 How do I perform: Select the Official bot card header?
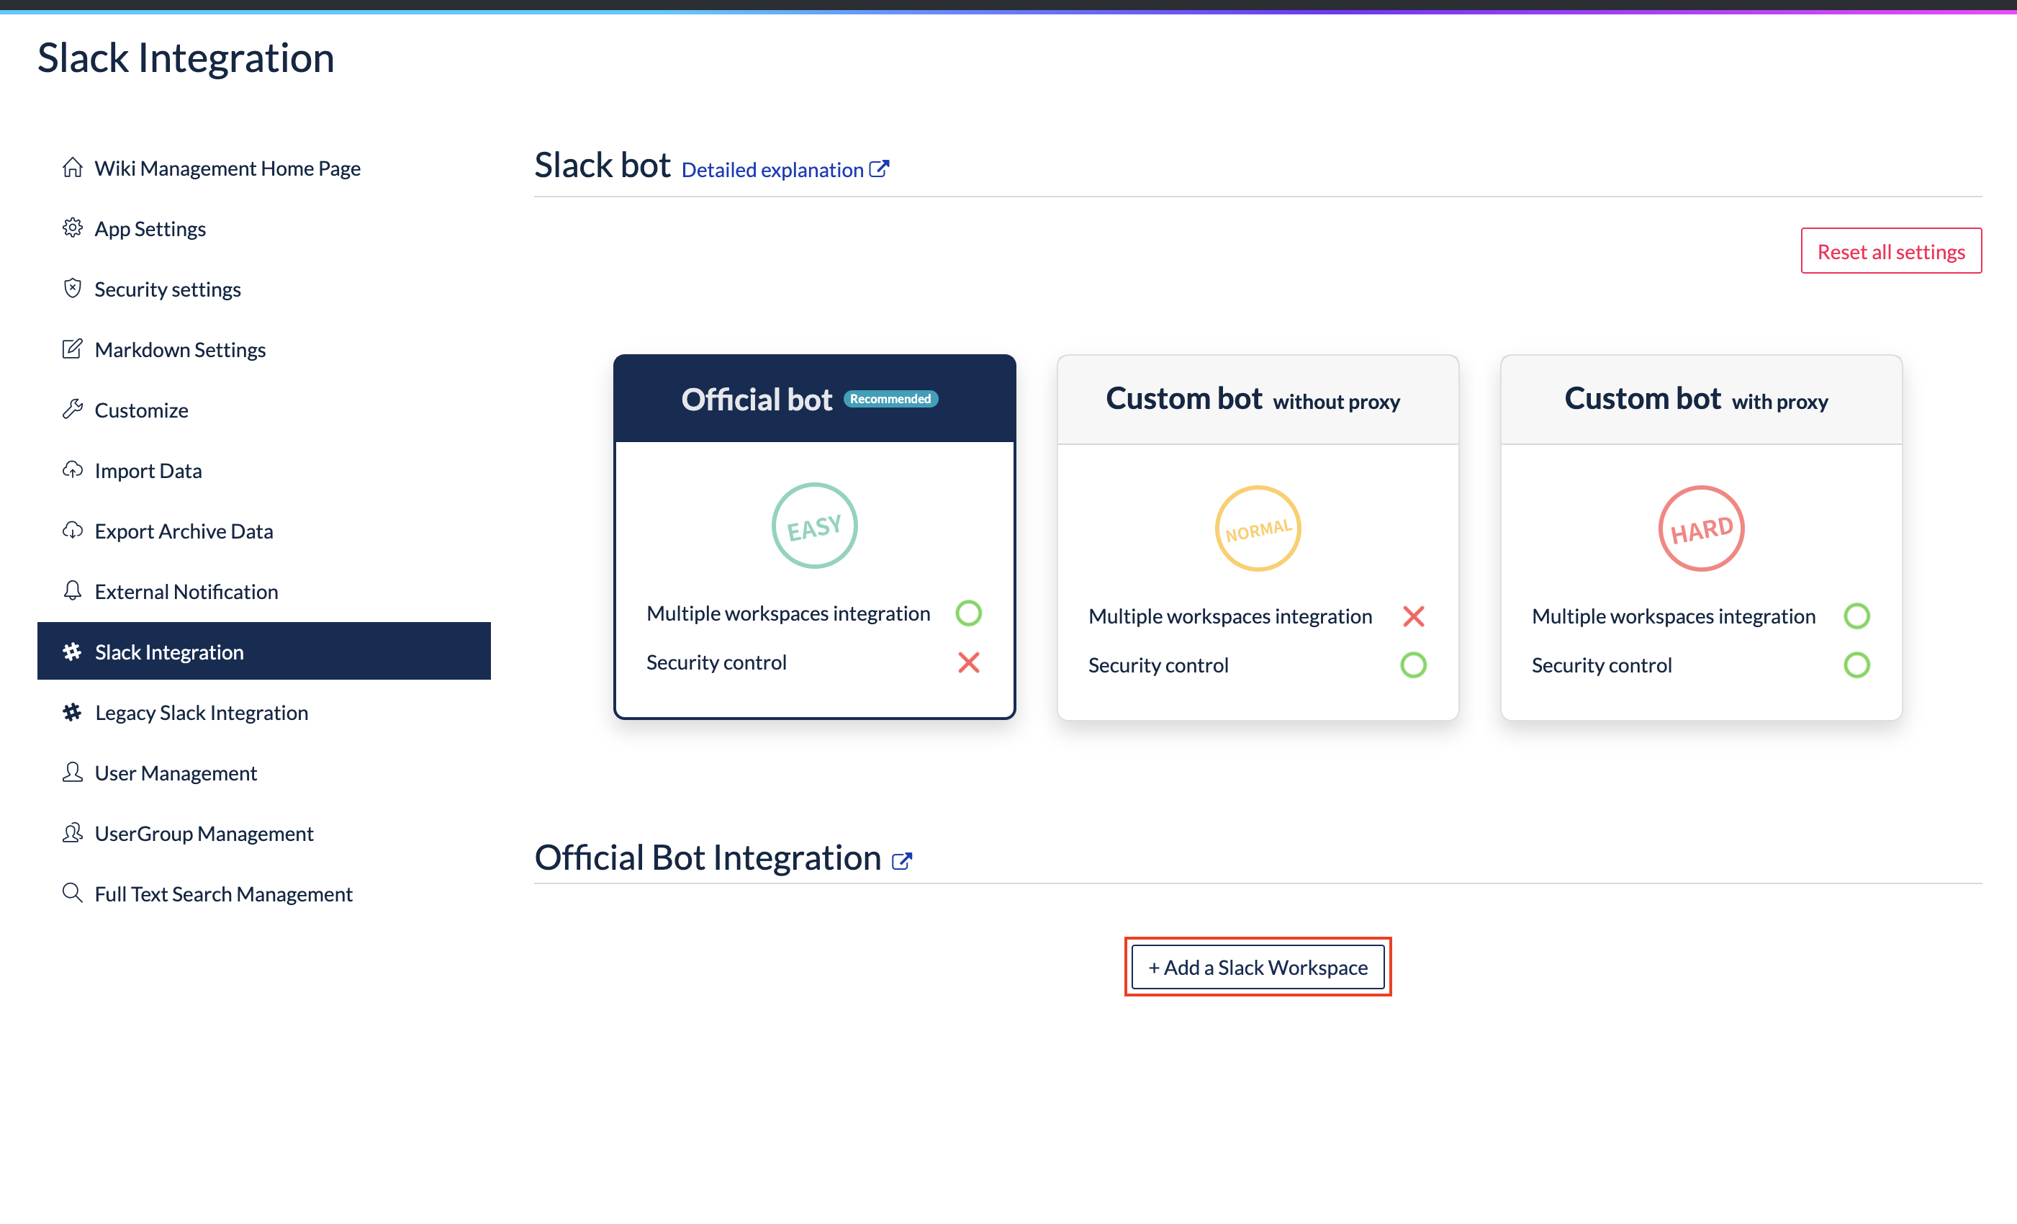pyautogui.click(x=814, y=399)
